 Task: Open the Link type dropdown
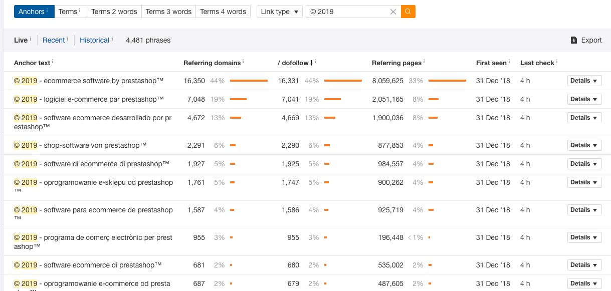coord(279,12)
